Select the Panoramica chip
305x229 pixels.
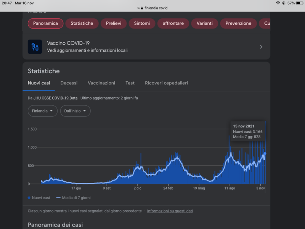pyautogui.click(x=45, y=23)
